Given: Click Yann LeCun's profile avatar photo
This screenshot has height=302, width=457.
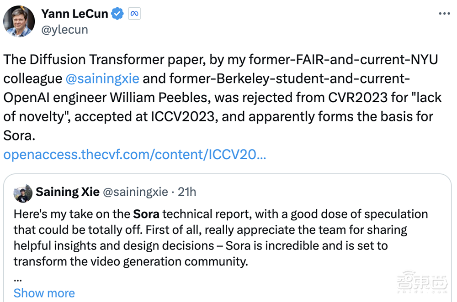Looking at the screenshot, I should pos(19,21).
